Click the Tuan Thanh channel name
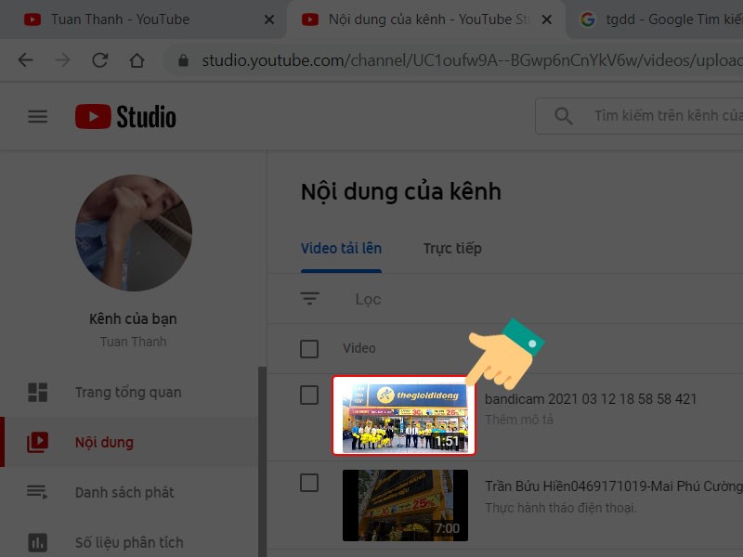Viewport: 743px width, 557px height. pyautogui.click(x=133, y=342)
